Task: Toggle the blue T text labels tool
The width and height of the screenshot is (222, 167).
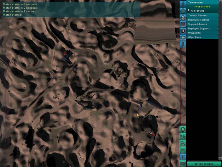Action: [x=183, y=157]
